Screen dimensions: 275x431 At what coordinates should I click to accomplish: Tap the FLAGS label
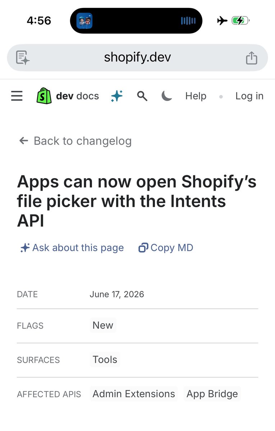click(30, 326)
